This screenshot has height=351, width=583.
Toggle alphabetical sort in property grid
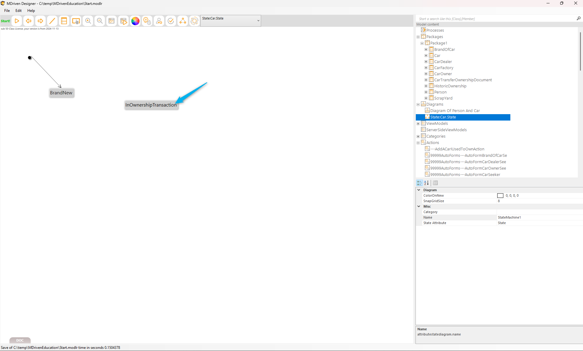click(426, 183)
